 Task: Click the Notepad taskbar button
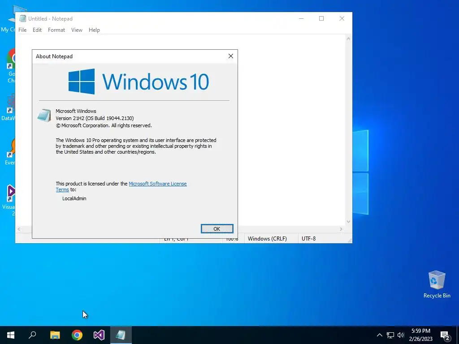[121, 335]
